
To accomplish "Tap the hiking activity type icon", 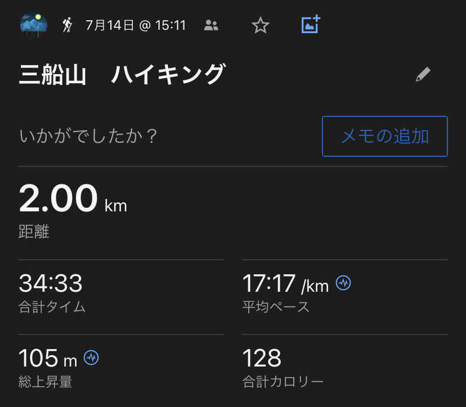I will (68, 25).
